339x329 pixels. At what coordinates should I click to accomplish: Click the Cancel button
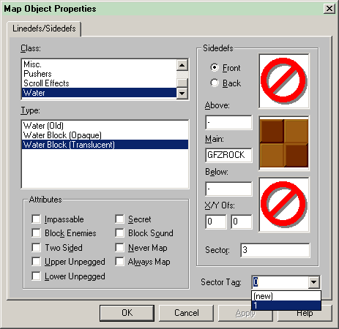[x=187, y=313]
